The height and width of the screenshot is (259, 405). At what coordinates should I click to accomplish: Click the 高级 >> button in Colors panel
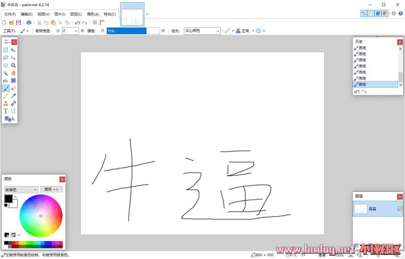[51, 189]
